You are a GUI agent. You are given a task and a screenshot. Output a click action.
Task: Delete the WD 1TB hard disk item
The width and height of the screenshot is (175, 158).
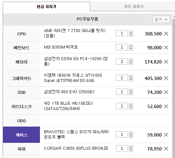tap(166, 106)
